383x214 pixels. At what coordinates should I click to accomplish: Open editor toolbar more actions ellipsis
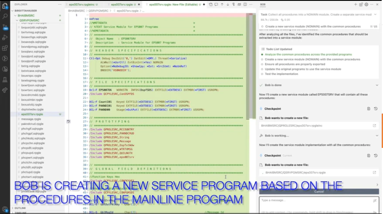click(x=251, y=4)
